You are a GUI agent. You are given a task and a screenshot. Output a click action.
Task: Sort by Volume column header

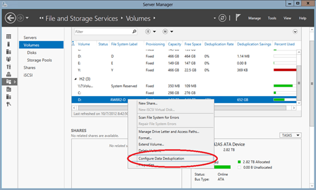84,44
